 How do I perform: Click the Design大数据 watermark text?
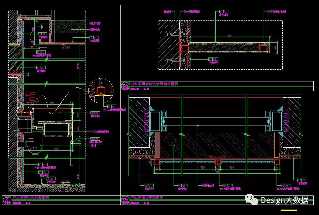pos(285,200)
